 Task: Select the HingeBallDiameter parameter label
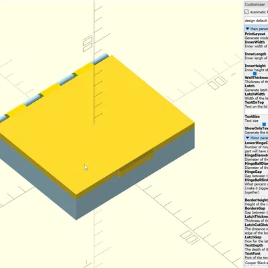pos(257,163)
